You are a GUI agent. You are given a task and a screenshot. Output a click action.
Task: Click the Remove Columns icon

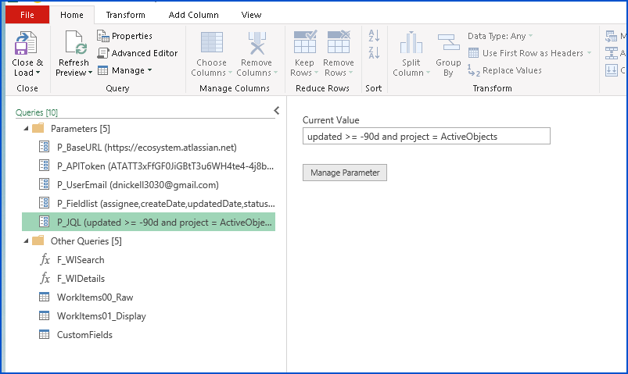[257, 43]
